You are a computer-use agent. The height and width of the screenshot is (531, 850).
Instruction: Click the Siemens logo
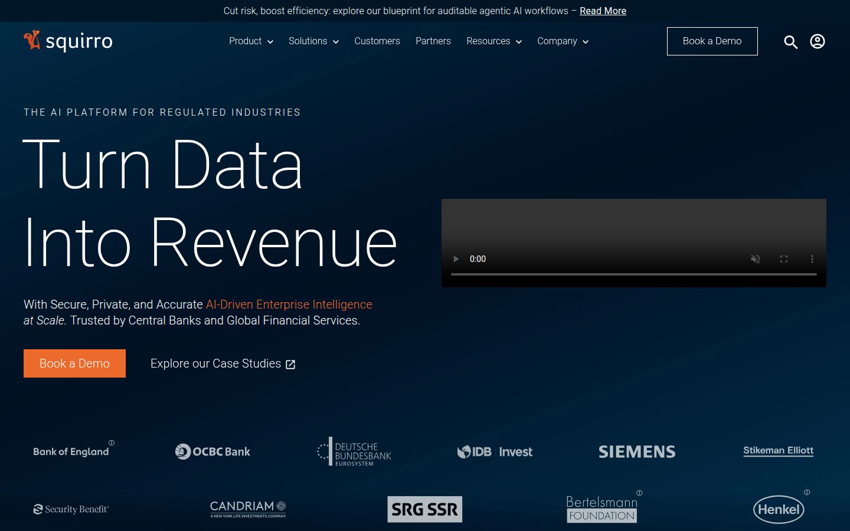pos(637,451)
